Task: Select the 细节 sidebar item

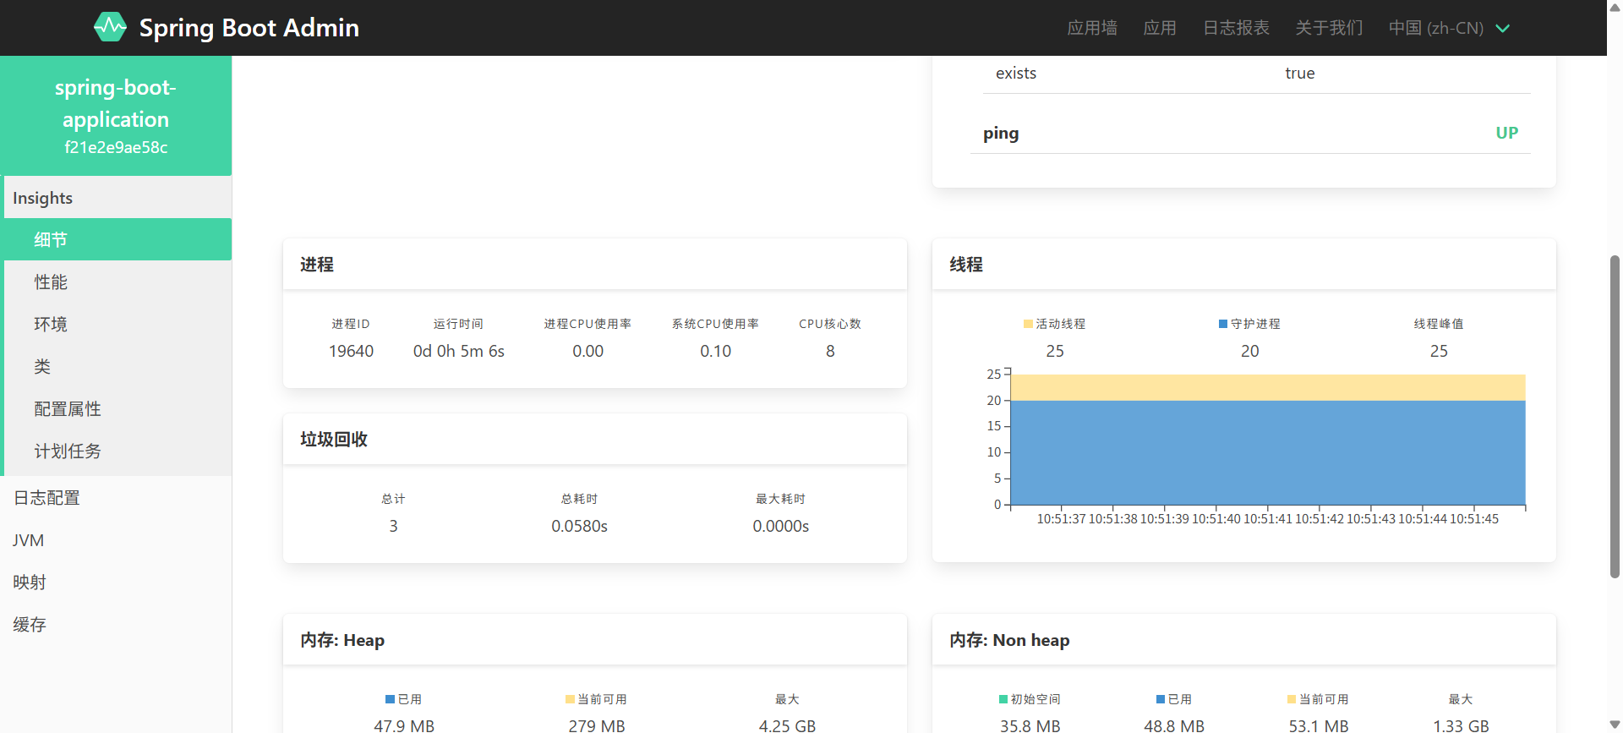Action: 117,239
